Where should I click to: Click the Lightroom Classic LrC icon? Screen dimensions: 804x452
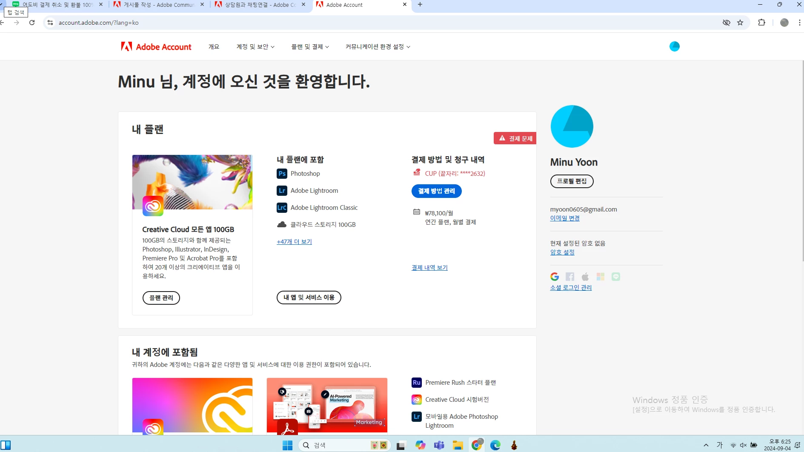click(x=282, y=208)
